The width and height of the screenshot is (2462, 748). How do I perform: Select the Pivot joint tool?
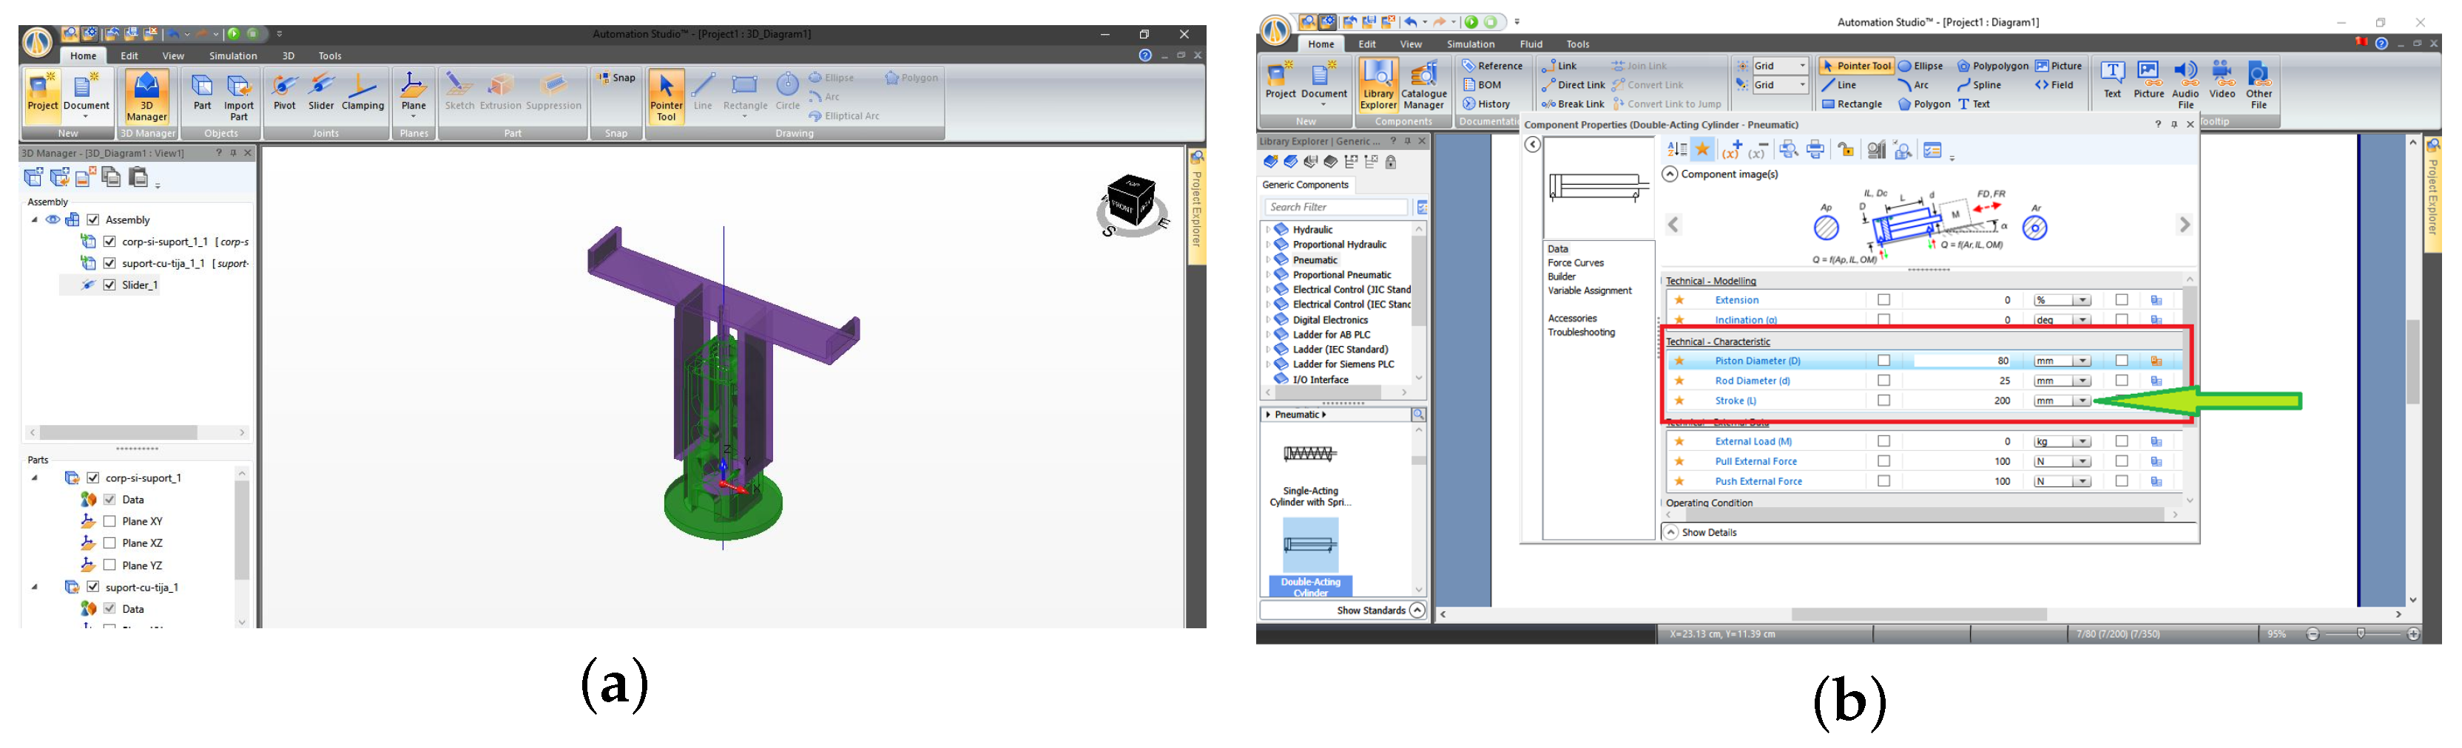(x=285, y=92)
